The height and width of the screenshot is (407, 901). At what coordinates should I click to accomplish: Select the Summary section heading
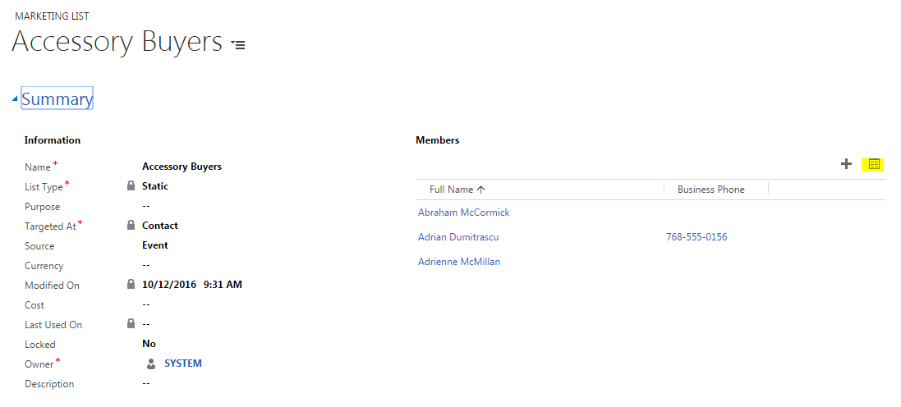(57, 98)
